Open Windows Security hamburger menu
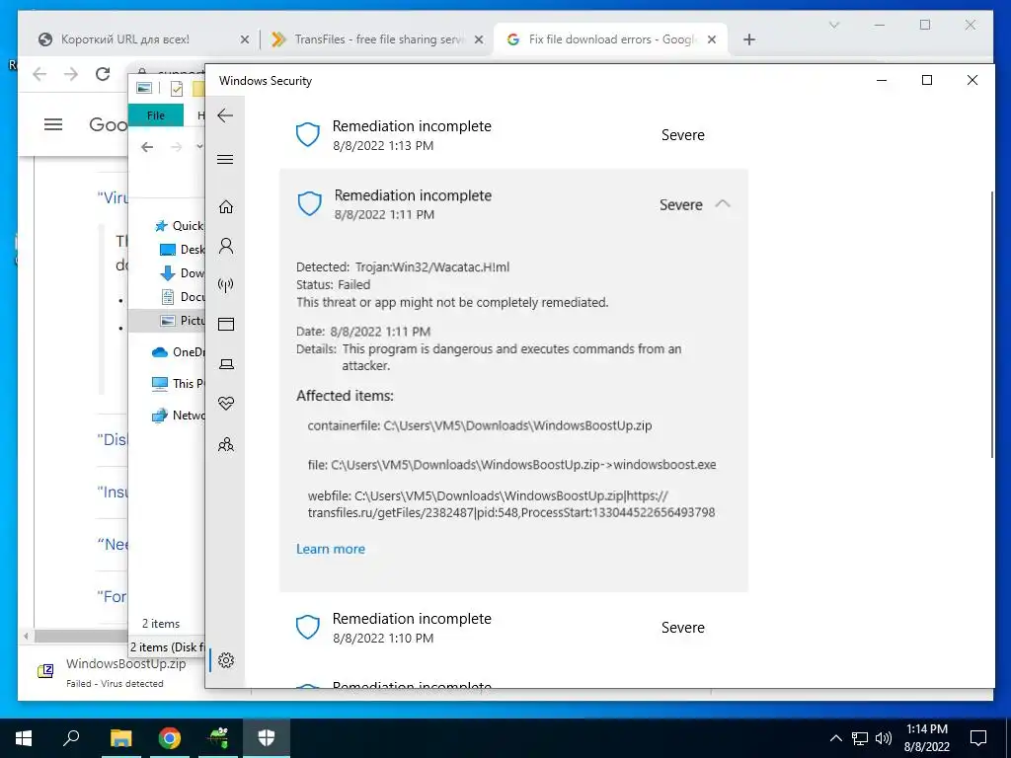The image size is (1011, 758). point(225,159)
